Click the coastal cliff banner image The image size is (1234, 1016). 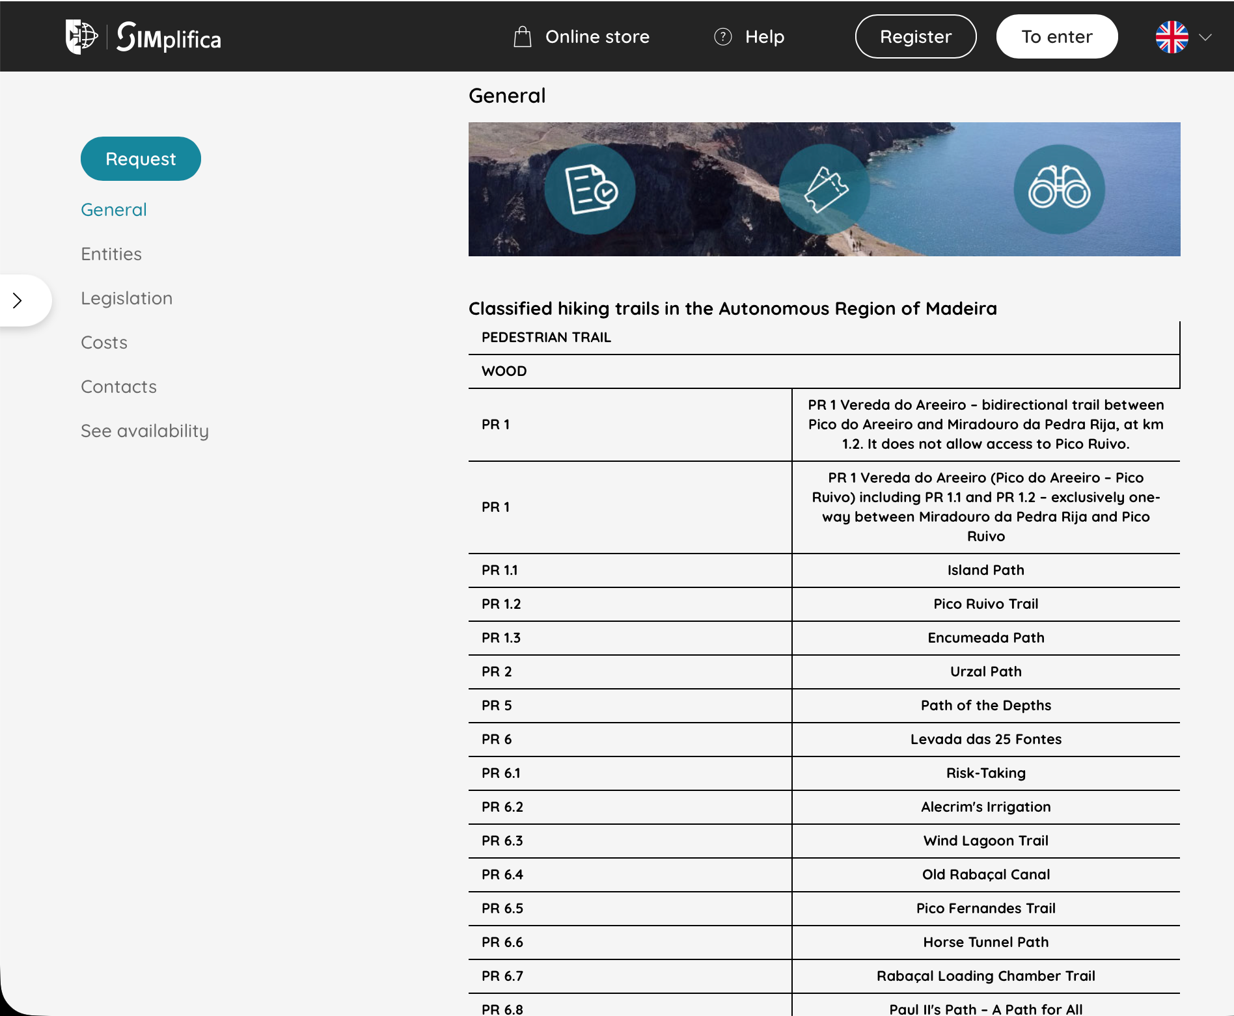point(824,189)
